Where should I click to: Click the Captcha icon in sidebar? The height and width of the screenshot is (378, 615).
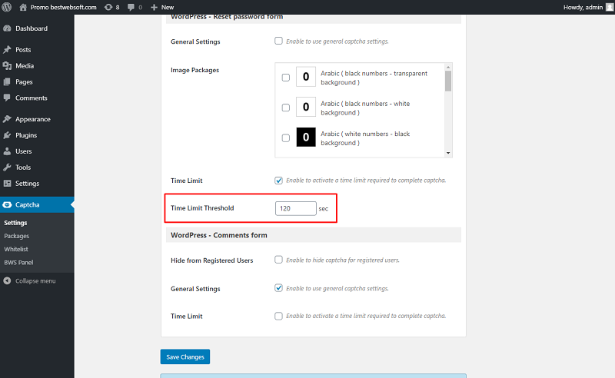coord(7,204)
